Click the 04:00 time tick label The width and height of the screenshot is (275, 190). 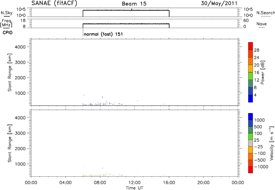pyautogui.click(x=66, y=183)
